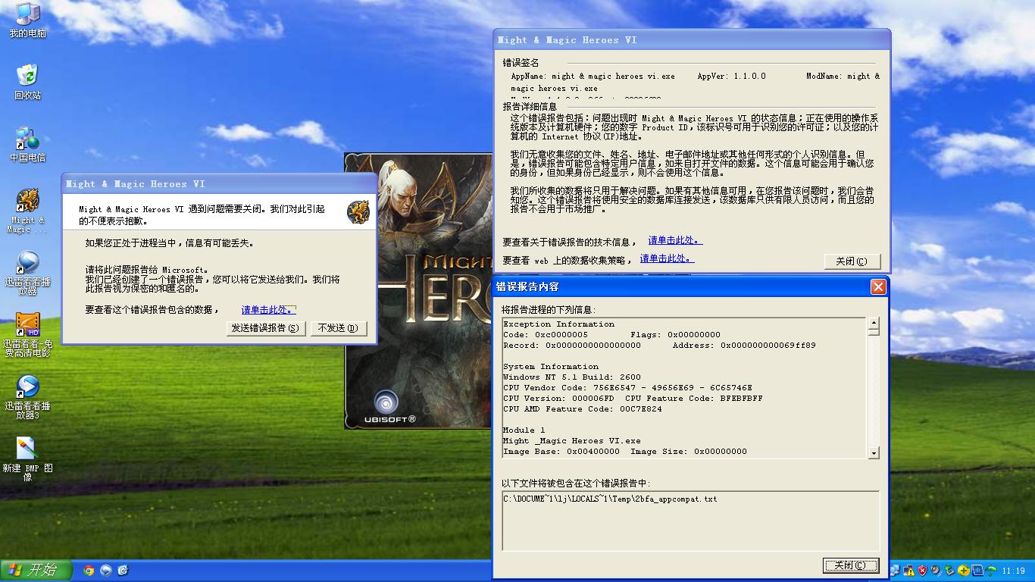Click the yellow plus 360 tray icon

pyautogui.click(x=964, y=571)
